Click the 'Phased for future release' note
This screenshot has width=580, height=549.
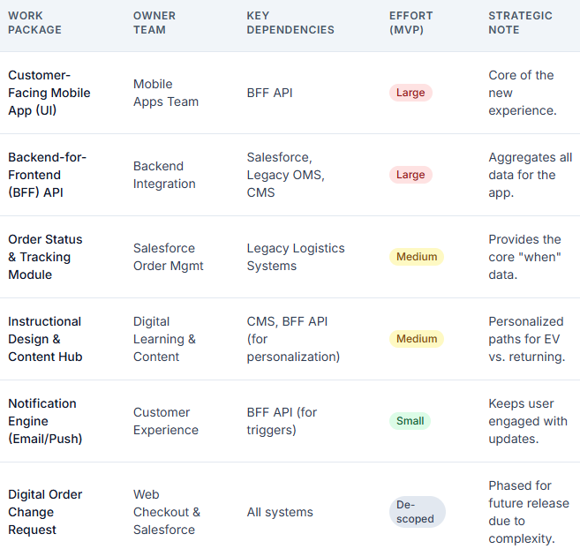coord(529,513)
